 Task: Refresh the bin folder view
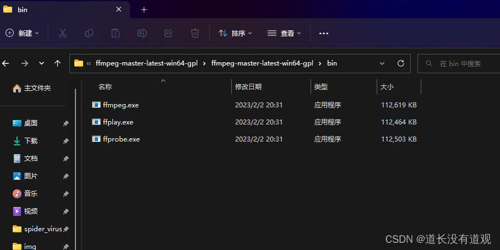click(x=401, y=63)
